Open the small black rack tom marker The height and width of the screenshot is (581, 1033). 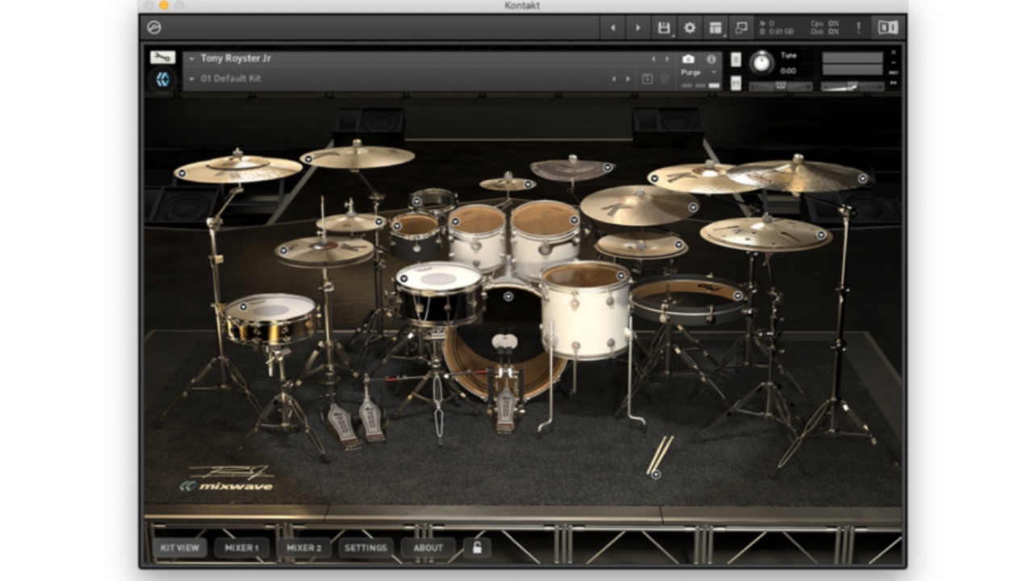point(398,227)
